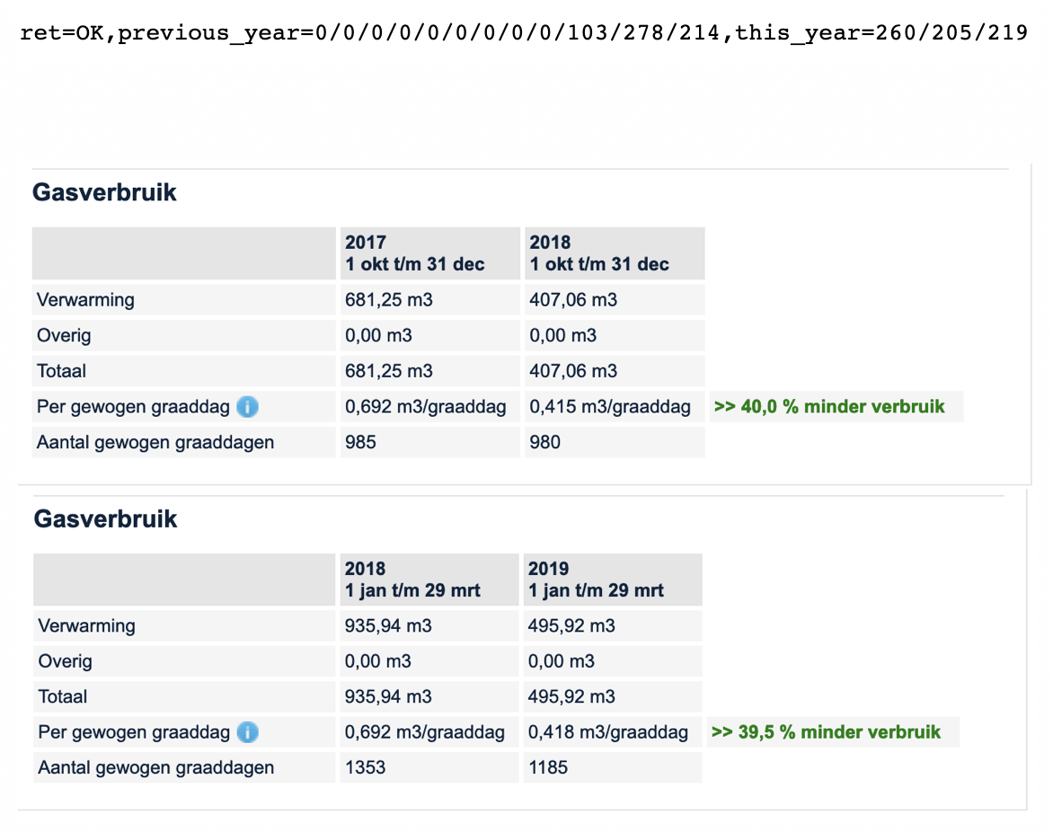This screenshot has height=832, width=1053.
Task: Click the info icon in the 2018/2019 gas table
Action: [x=247, y=732]
